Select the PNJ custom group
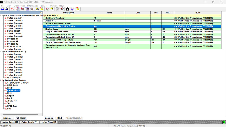Image resolution: width=226 pixels, height=127 pixels. coord(9,109)
